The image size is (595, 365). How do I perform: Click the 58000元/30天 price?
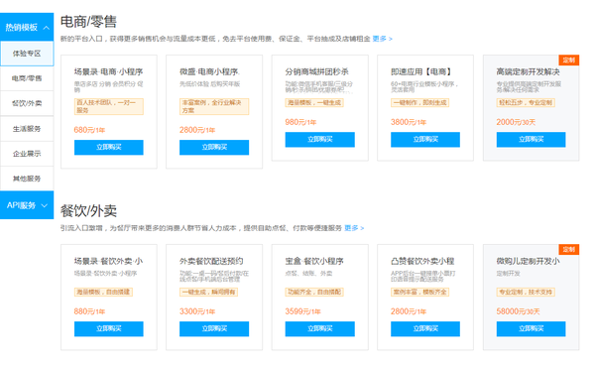click(518, 311)
